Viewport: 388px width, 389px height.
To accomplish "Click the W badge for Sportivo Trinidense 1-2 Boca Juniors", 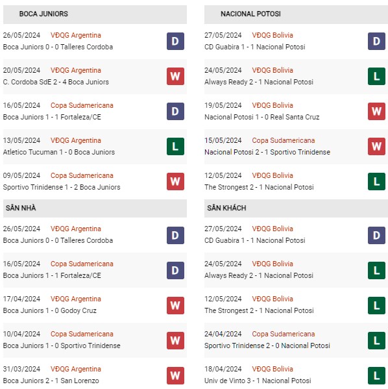I will point(175,181).
